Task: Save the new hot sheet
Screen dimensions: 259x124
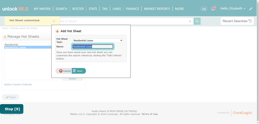Action: (x=79, y=71)
